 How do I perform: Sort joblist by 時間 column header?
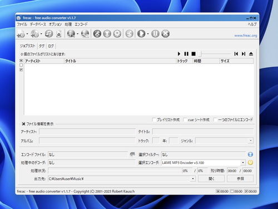206,61
